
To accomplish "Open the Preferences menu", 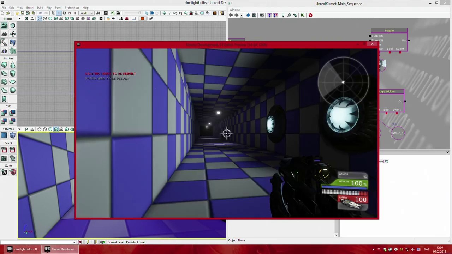I will pos(72,7).
